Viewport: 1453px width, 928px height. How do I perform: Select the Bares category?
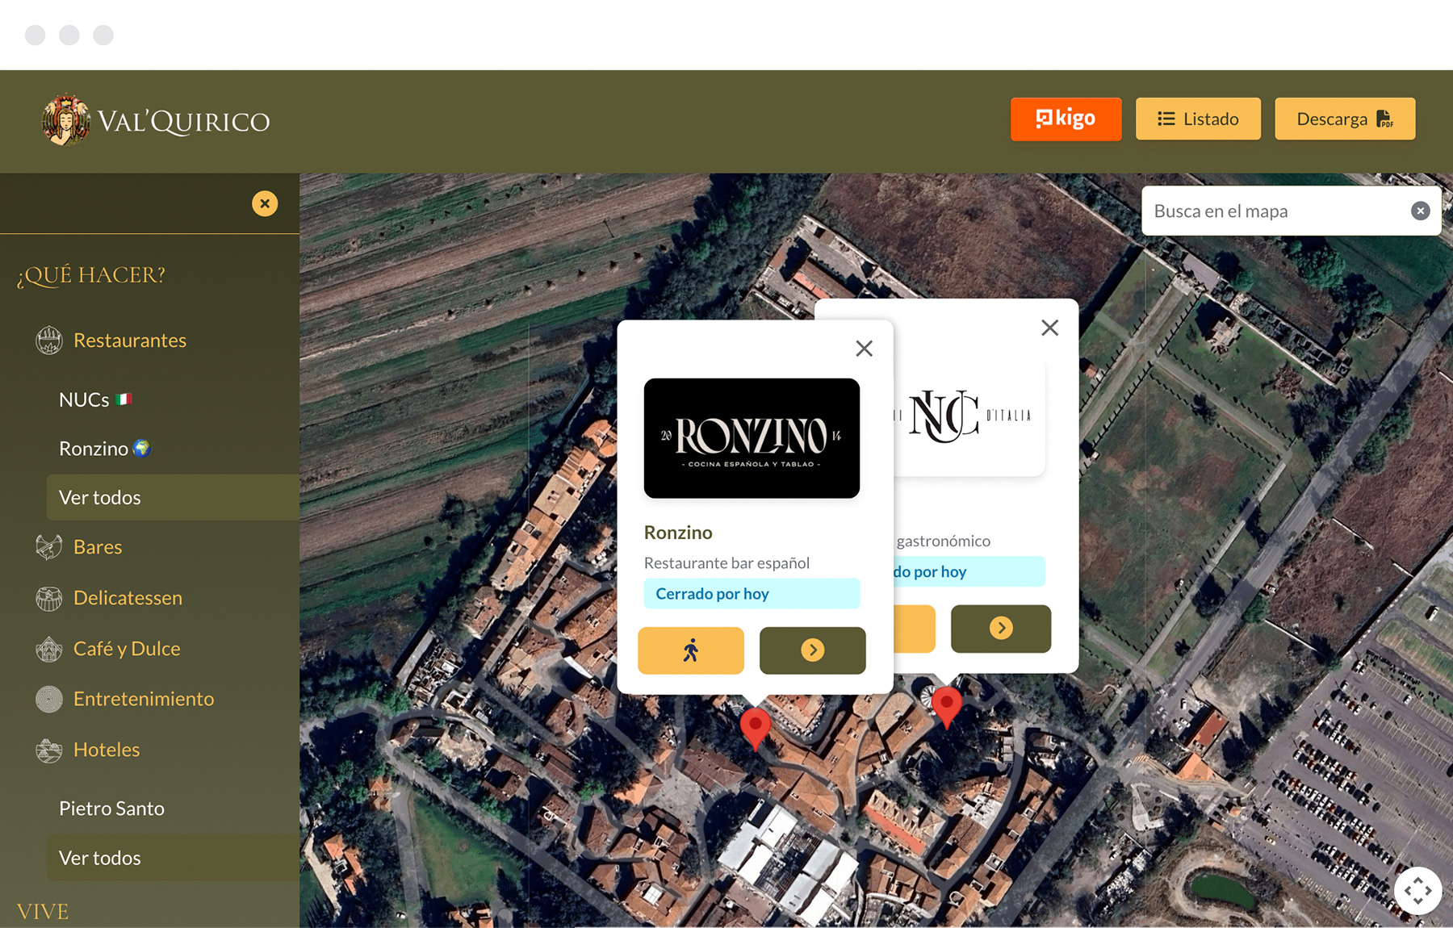(98, 547)
